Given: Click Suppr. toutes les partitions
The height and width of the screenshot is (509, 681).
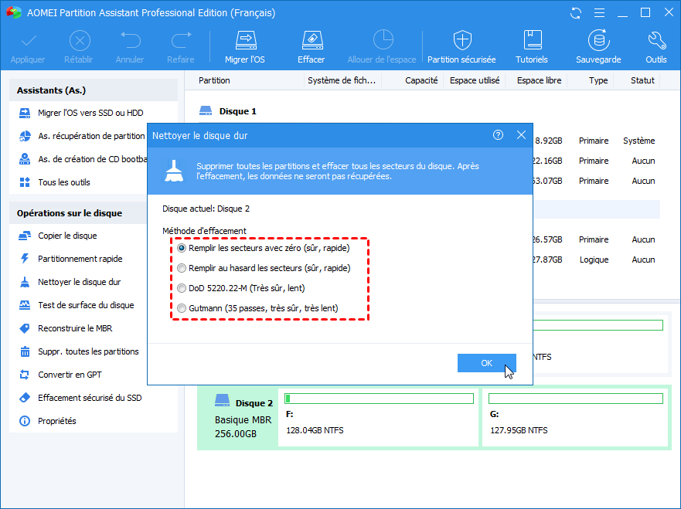Looking at the screenshot, I should tap(79, 351).
